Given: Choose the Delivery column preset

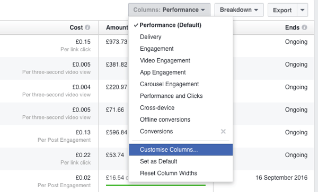Looking at the screenshot, I should click(x=181, y=37).
